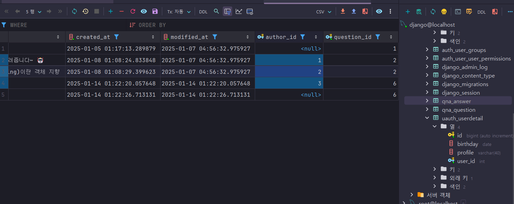Revert selected changes with red arrow icon

point(133,12)
